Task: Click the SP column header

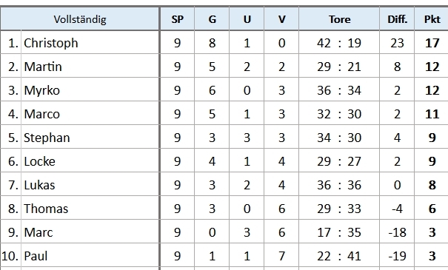Action: (x=177, y=19)
